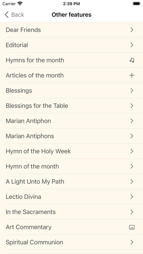Open Hymn of the Holy Week

(x=71, y=151)
